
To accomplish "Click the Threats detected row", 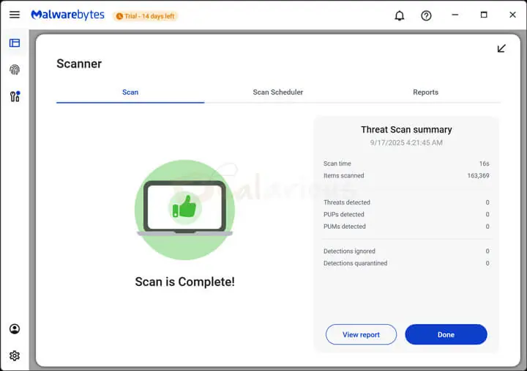I will pyautogui.click(x=406, y=202).
